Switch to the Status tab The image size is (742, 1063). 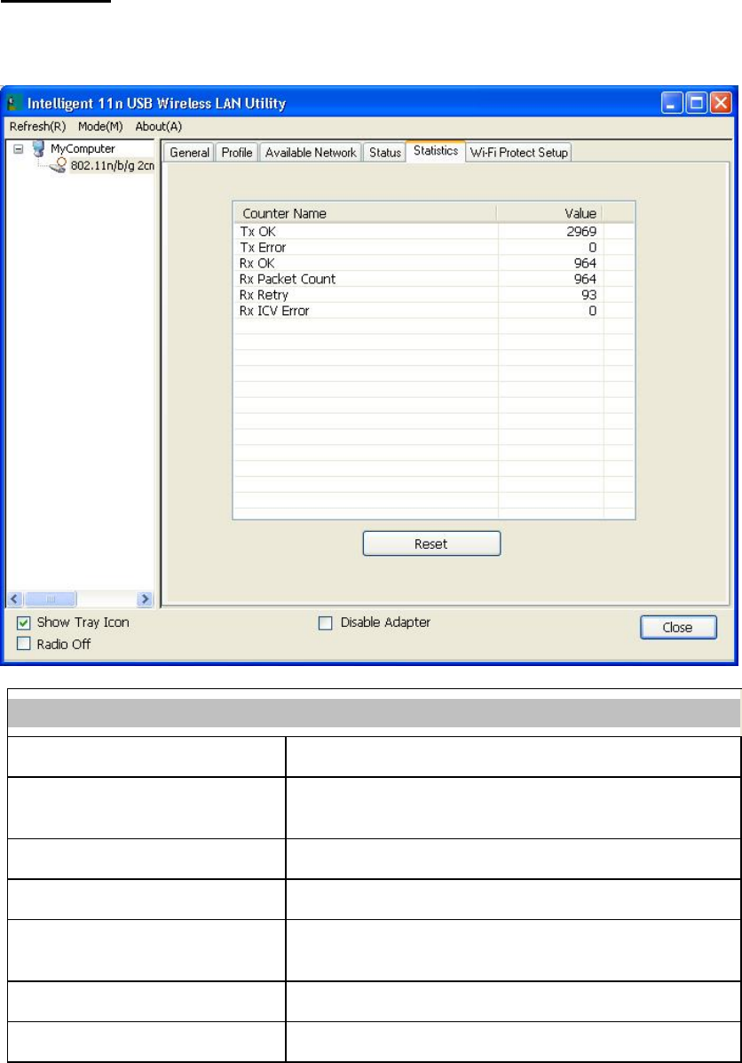[x=385, y=153]
